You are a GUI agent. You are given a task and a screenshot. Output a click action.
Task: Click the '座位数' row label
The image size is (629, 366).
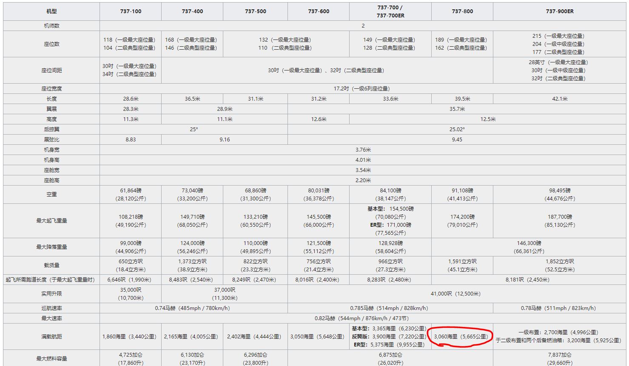51,44
